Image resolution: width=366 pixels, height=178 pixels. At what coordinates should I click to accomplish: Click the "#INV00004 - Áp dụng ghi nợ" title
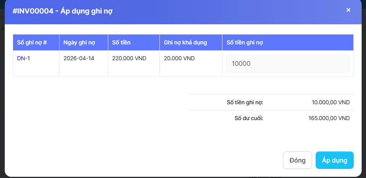tap(63, 11)
